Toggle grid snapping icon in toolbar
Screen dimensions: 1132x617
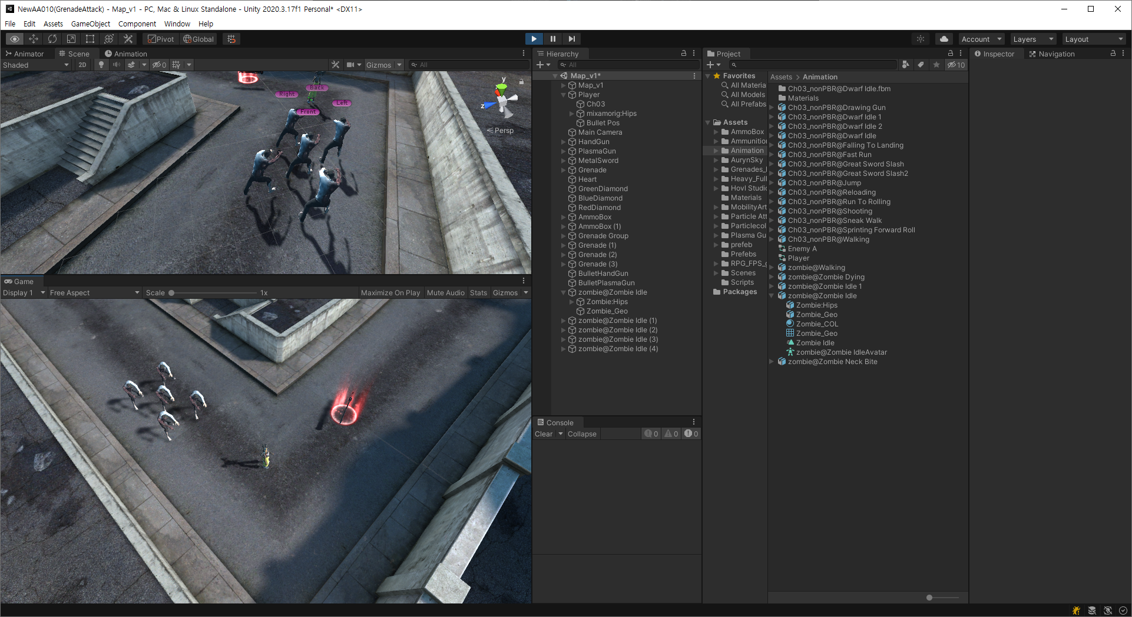point(231,39)
